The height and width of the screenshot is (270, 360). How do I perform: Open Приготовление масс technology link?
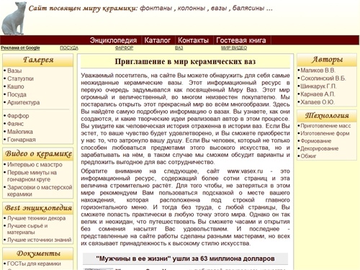[x=325, y=126]
